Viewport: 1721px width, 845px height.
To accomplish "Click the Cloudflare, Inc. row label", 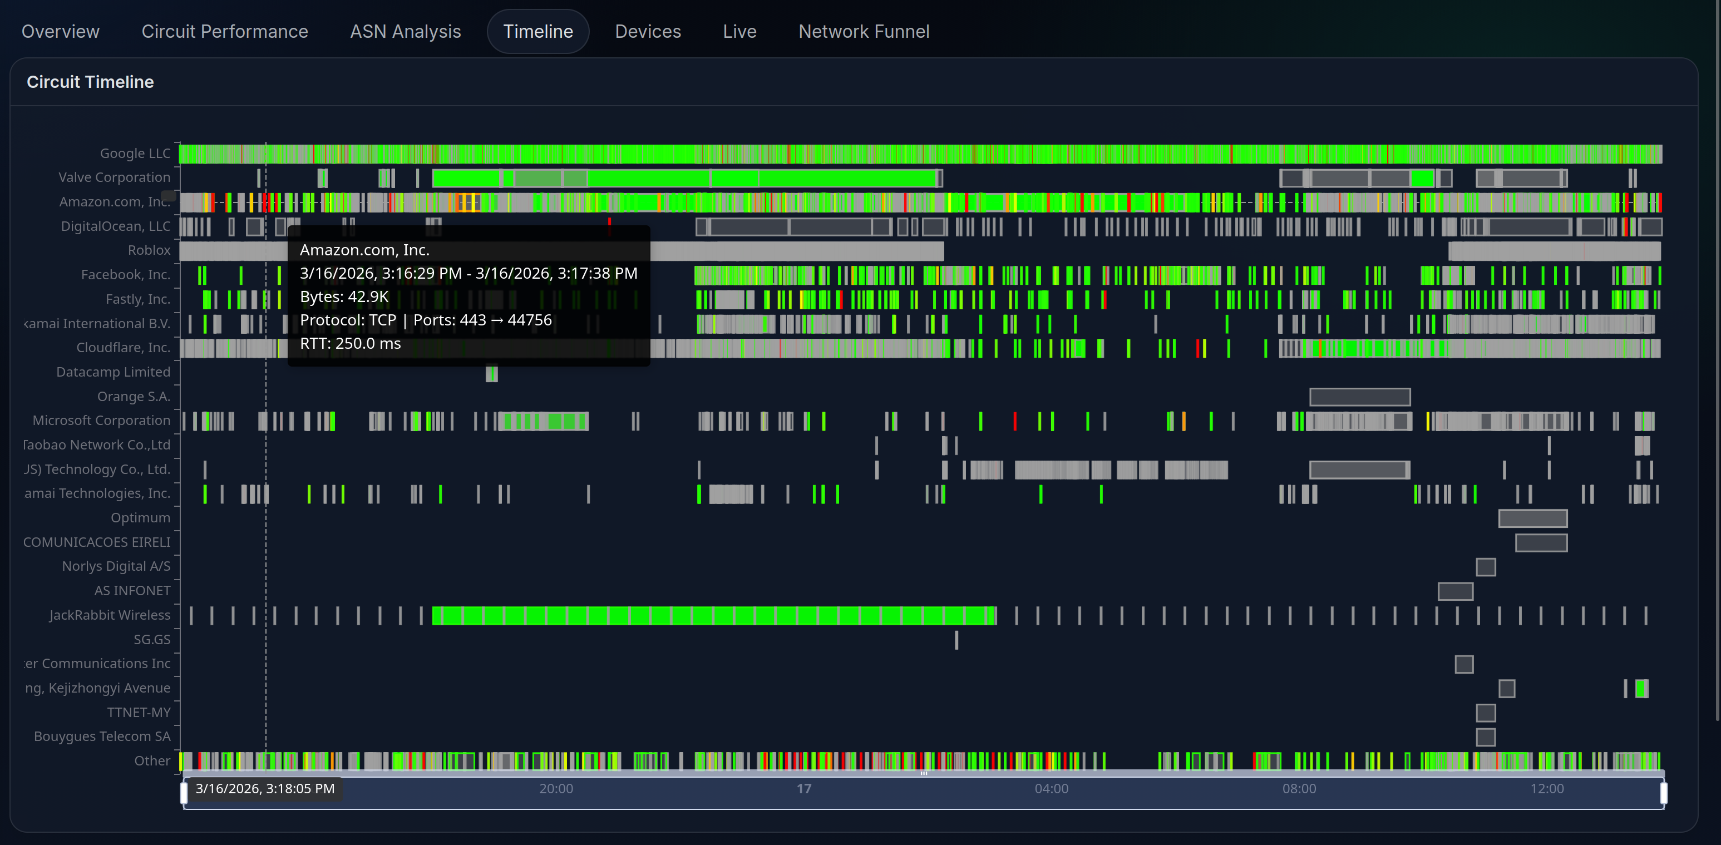I will 123,347.
